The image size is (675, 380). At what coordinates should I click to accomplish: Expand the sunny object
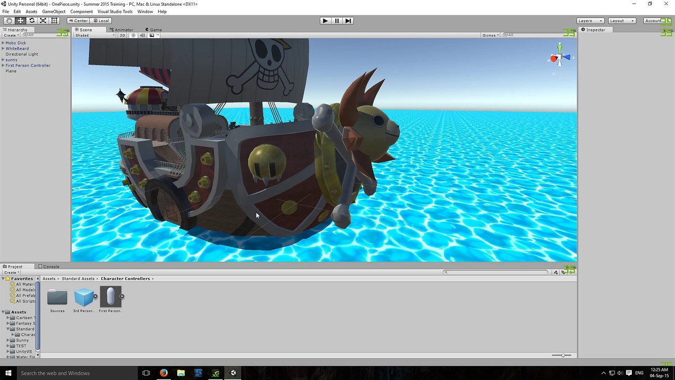coord(3,60)
